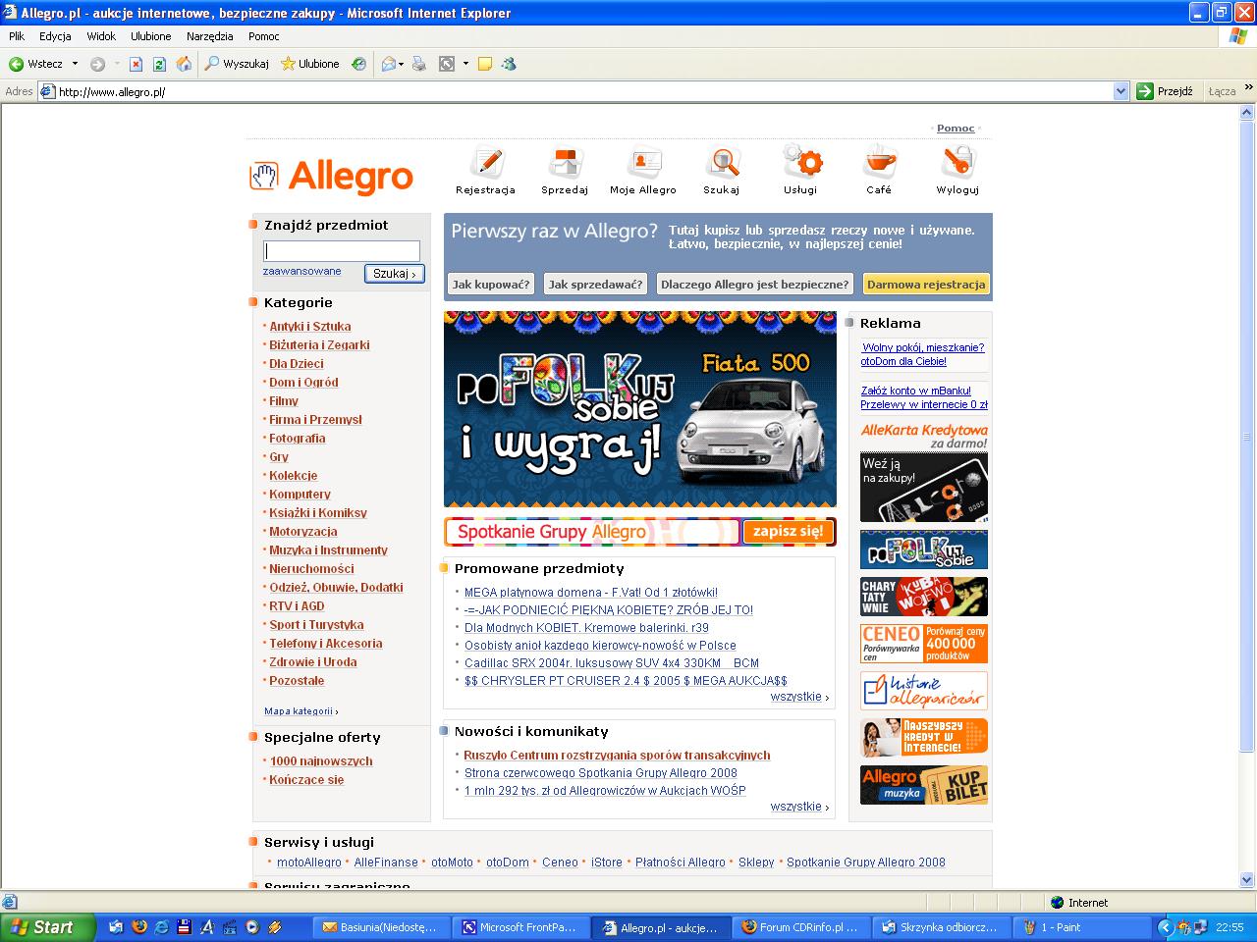
Task: Open Ruszyło Centrum rozstrzygania sporów link
Action: (617, 756)
